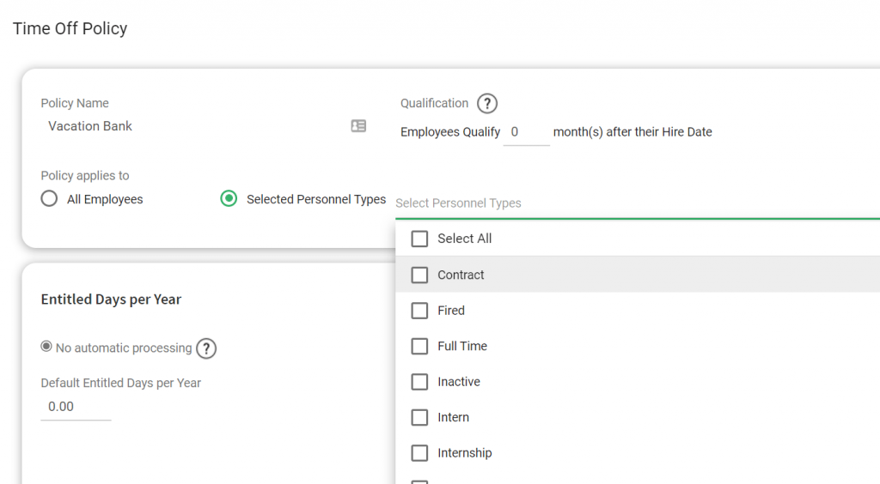Tick the Intern checkbox
Image resolution: width=880 pixels, height=484 pixels.
419,417
